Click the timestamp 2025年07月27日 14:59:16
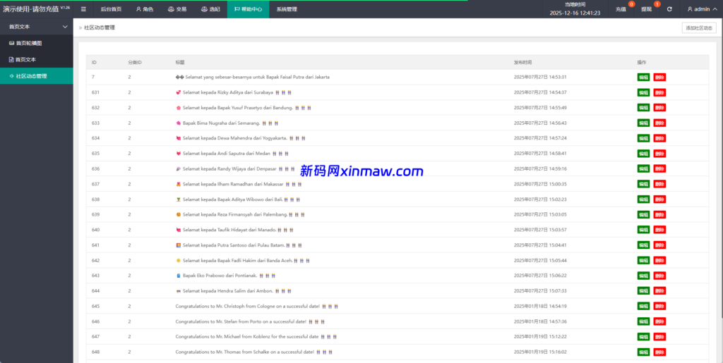Image resolution: width=723 pixels, height=363 pixels. point(540,169)
